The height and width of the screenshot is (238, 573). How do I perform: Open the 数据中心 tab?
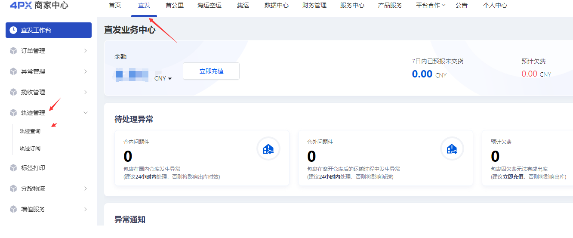[277, 5]
